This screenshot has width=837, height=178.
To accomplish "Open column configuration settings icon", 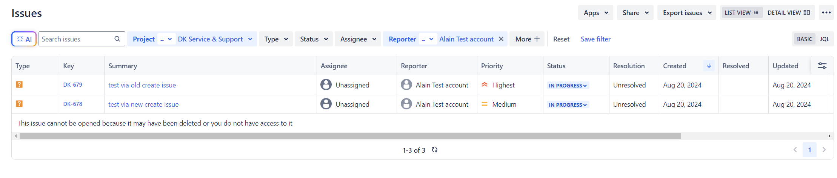I will (x=822, y=66).
